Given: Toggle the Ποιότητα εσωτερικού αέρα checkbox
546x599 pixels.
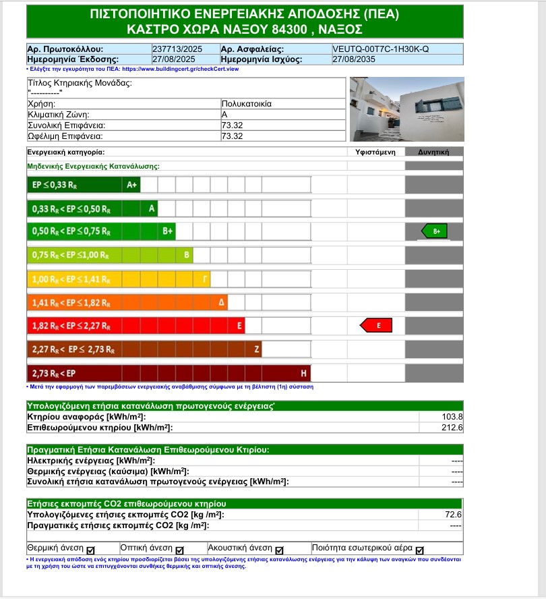Looking at the screenshot, I should tap(420, 550).
